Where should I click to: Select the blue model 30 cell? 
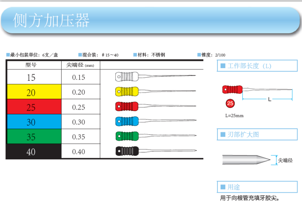point(34,121)
